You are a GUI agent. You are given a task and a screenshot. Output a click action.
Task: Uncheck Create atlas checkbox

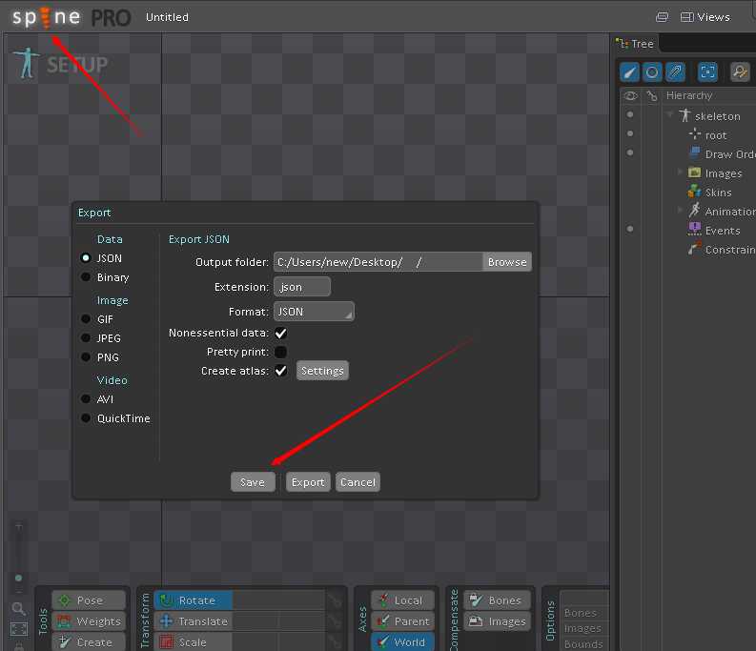point(280,371)
